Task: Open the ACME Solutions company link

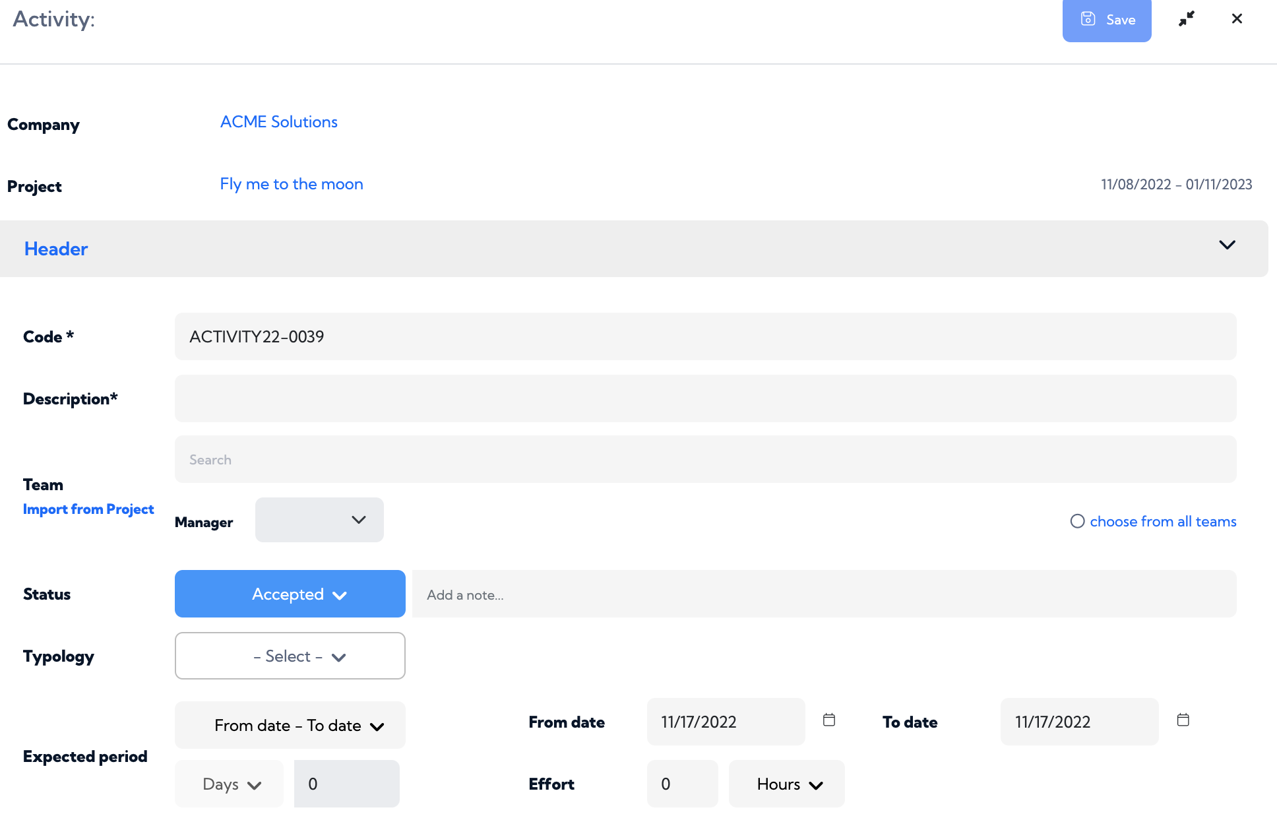Action: tap(278, 121)
